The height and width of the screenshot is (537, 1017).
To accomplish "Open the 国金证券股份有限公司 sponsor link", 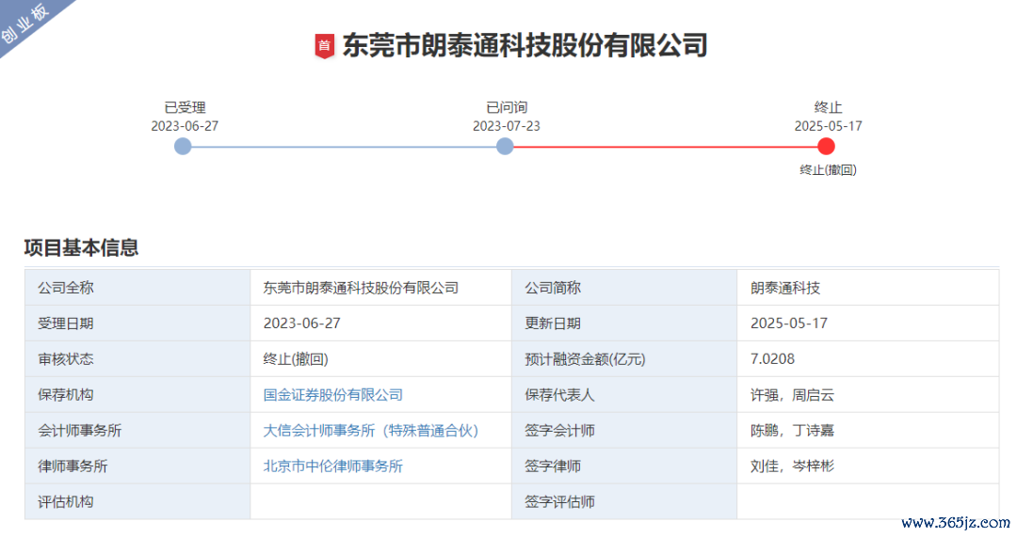I will point(332,394).
